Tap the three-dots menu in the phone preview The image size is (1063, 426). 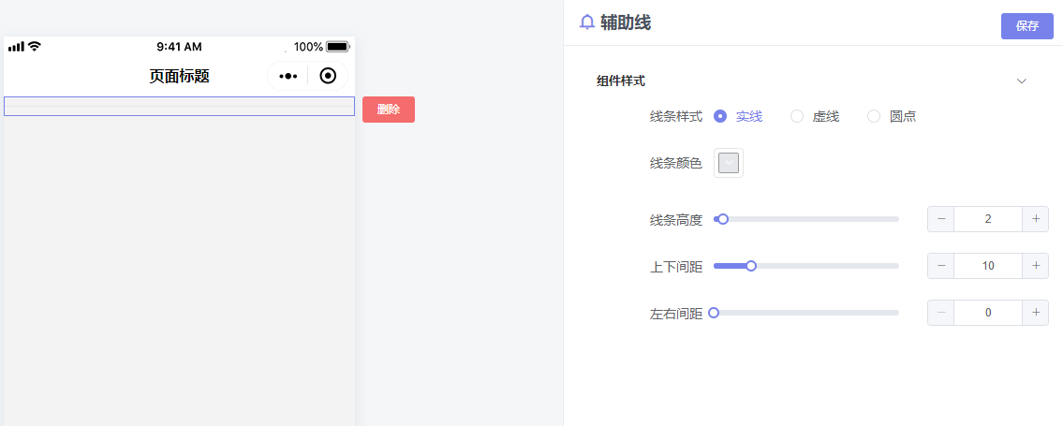click(x=288, y=77)
